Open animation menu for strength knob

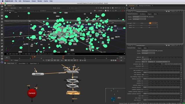click(x=157, y=23)
